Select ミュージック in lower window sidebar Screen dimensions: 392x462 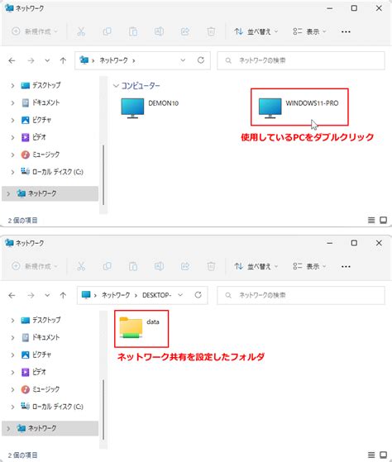click(x=41, y=389)
